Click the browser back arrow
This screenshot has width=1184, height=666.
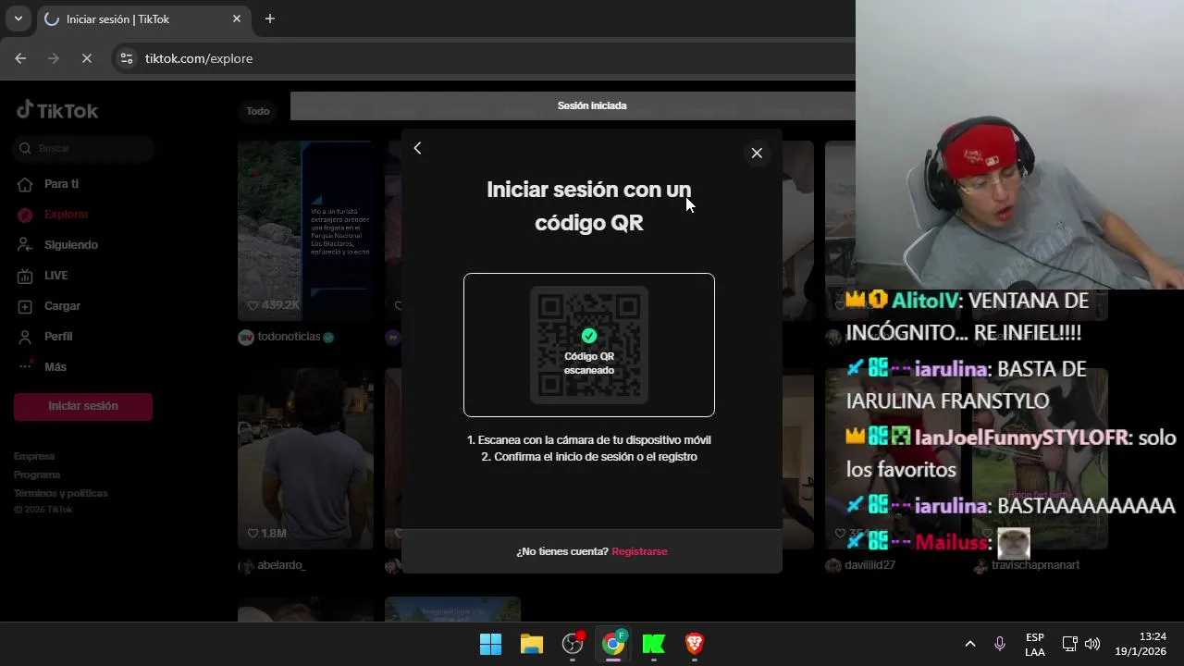(20, 58)
